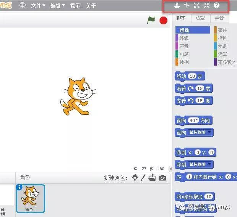Click the 将x坐标增加 block label
This screenshot has height=217, width=237.
click(190, 197)
